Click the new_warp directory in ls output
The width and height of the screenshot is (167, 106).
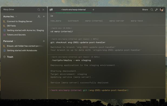[56, 21]
